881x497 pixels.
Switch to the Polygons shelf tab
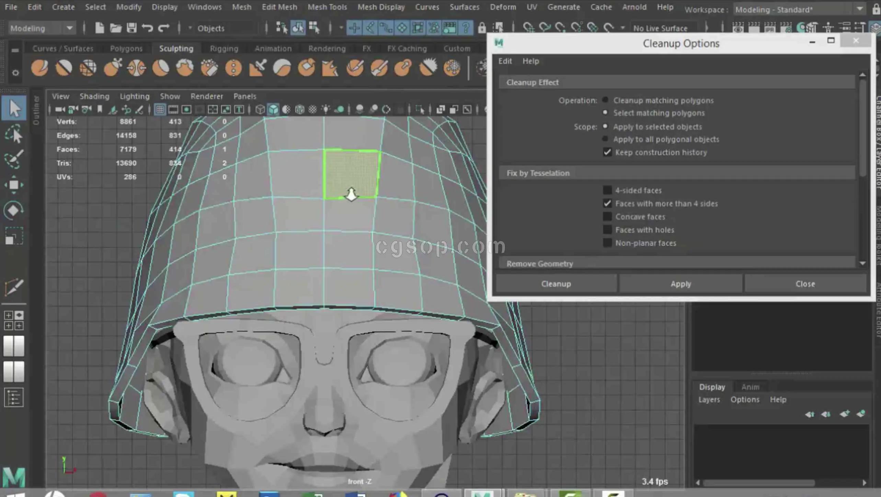(126, 48)
